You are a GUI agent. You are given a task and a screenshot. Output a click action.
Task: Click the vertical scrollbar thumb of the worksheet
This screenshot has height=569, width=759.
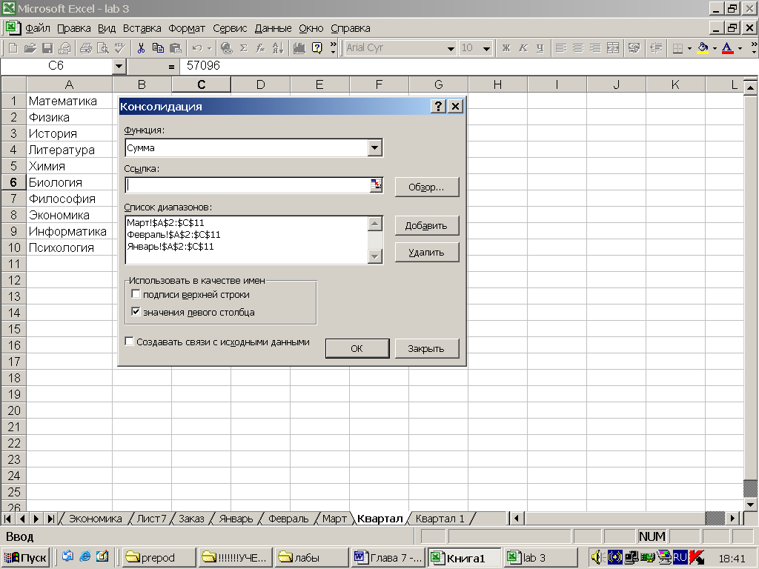(x=750, y=488)
